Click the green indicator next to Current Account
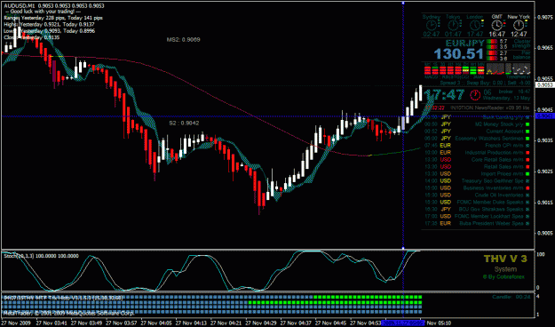The height and width of the screenshot is (327, 555). click(527, 132)
